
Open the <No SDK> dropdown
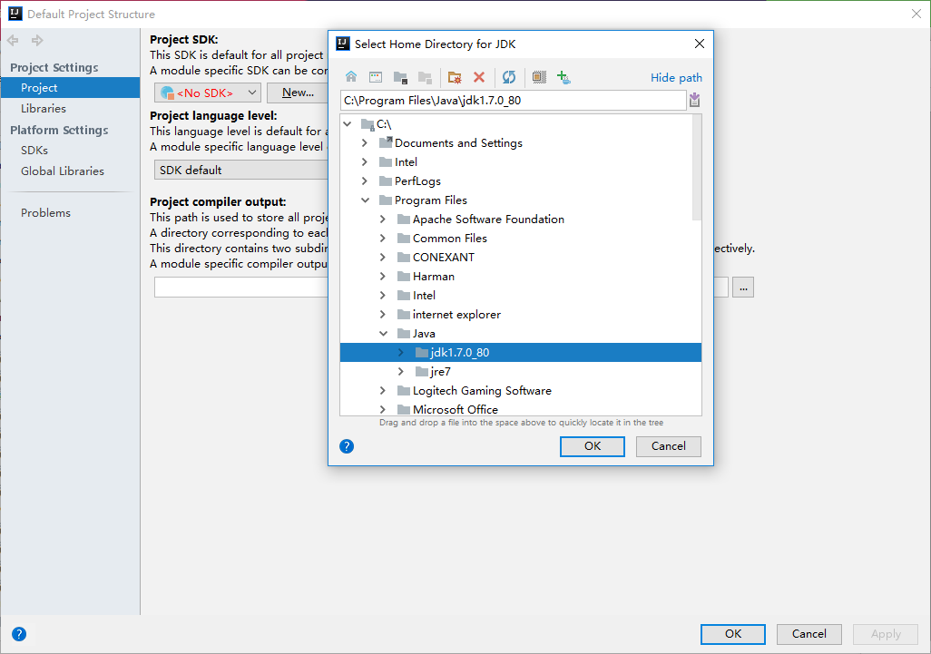(207, 93)
